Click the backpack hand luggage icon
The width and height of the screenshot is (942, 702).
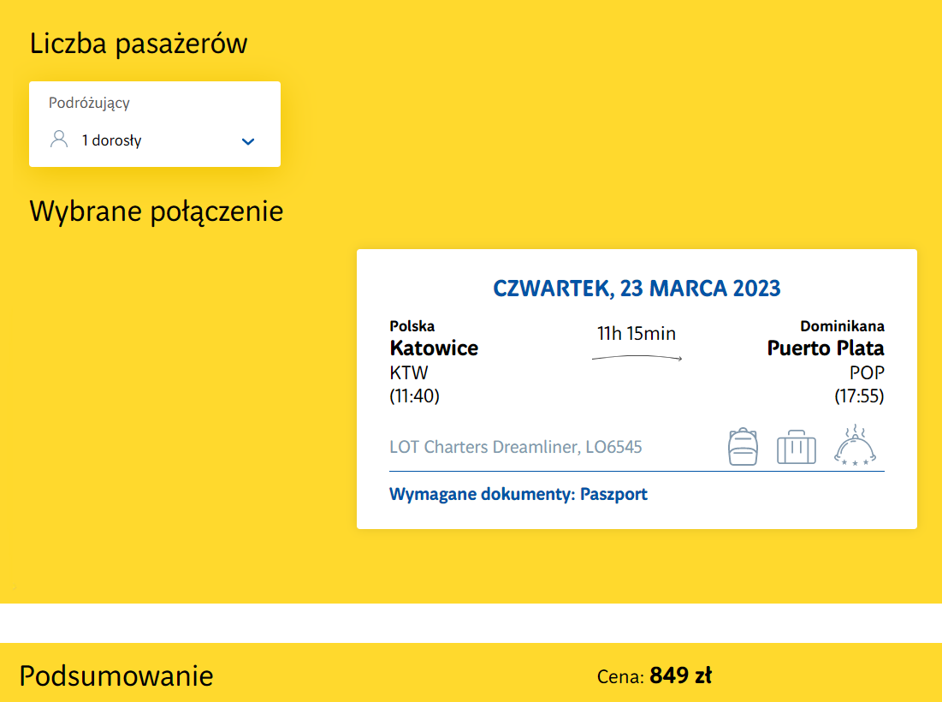point(743,447)
